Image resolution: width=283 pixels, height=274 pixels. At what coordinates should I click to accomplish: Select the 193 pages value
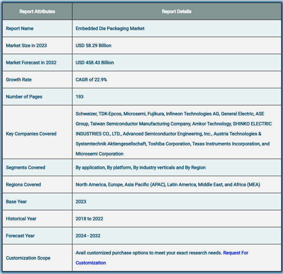(x=79, y=97)
